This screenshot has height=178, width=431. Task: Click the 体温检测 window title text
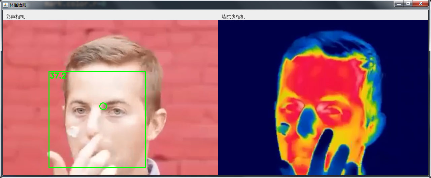[18, 5]
